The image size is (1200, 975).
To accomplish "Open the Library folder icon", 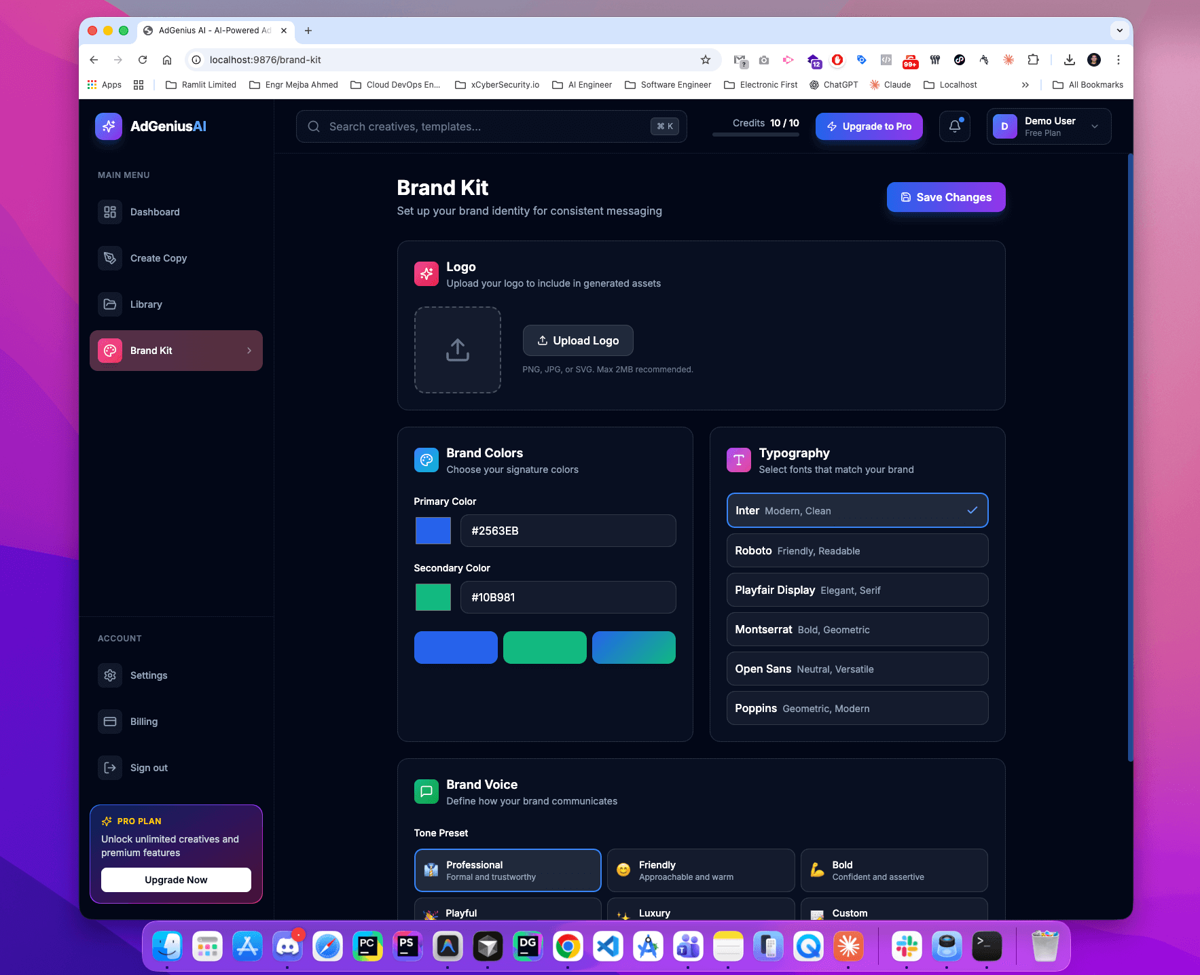I will pos(109,304).
